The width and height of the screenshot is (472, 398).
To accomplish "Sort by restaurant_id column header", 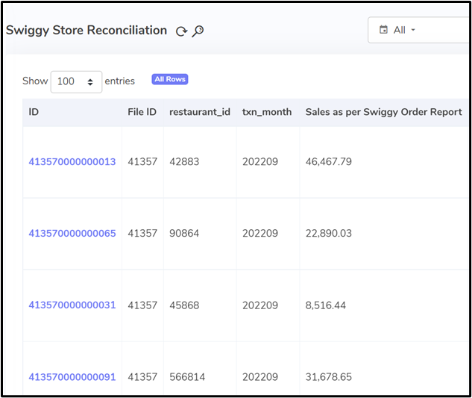I will click(x=200, y=112).
